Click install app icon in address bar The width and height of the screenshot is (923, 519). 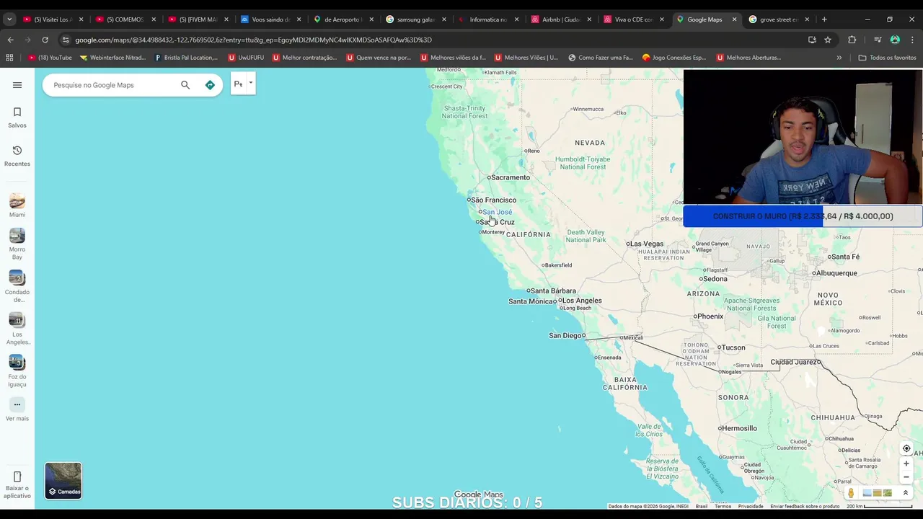tap(812, 40)
